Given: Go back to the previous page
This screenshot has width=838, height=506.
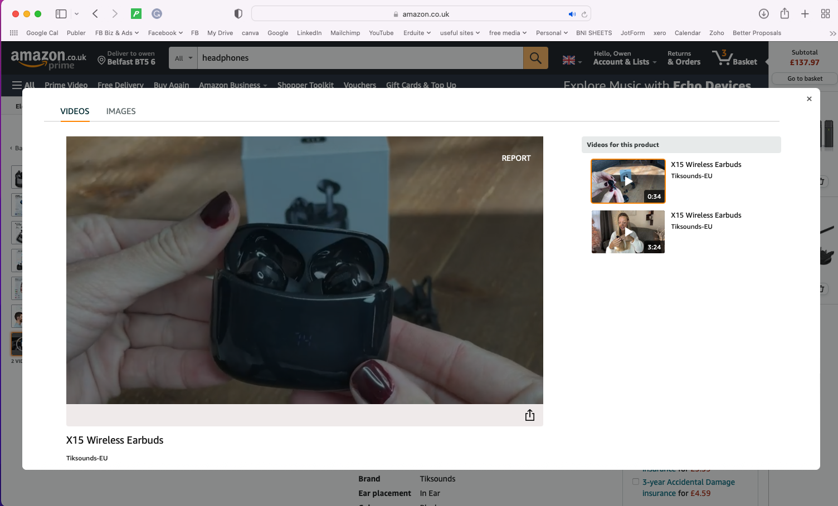Looking at the screenshot, I should (x=95, y=14).
